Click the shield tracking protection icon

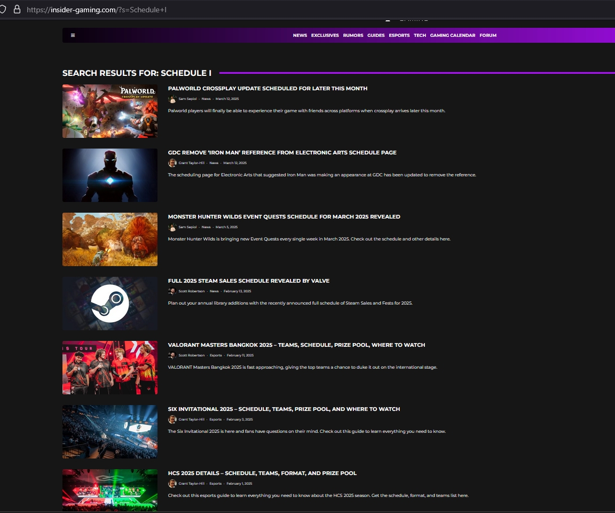tap(3, 10)
